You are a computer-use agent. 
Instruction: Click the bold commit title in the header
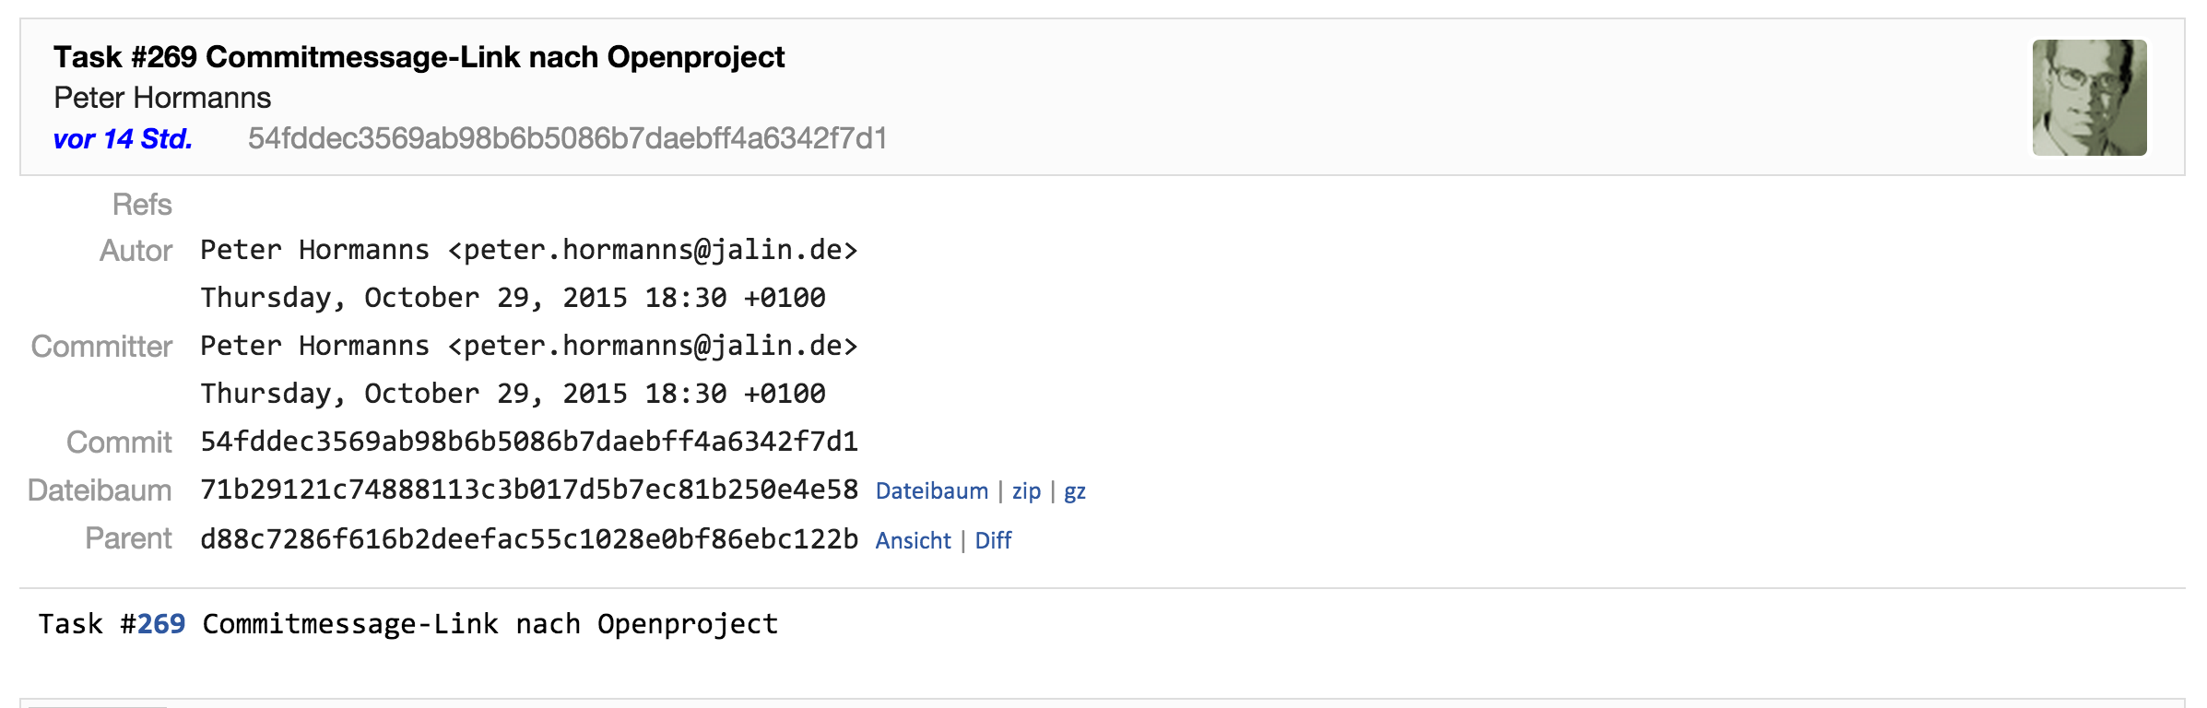(419, 57)
